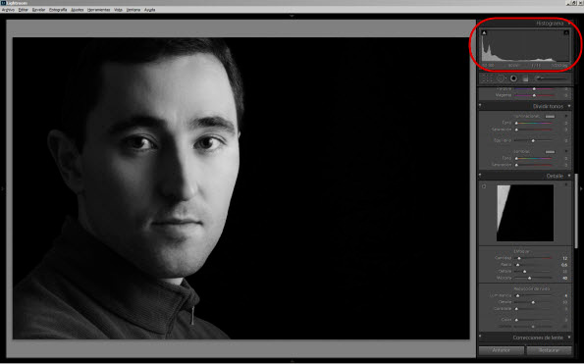Image resolution: width=584 pixels, height=364 pixels.
Task: Toggle the shadow clipping indicator in histogram
Action: pos(484,33)
